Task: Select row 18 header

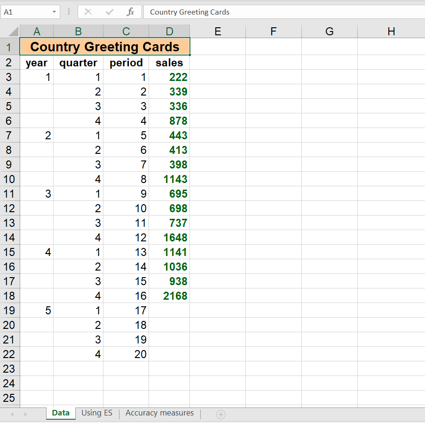Action: coord(10,296)
